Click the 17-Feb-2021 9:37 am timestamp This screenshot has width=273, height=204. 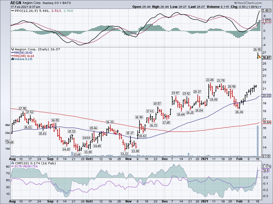click(25, 7)
